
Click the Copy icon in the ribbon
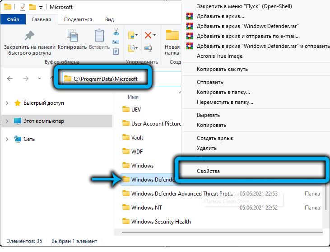pyautogui.click(x=72, y=36)
